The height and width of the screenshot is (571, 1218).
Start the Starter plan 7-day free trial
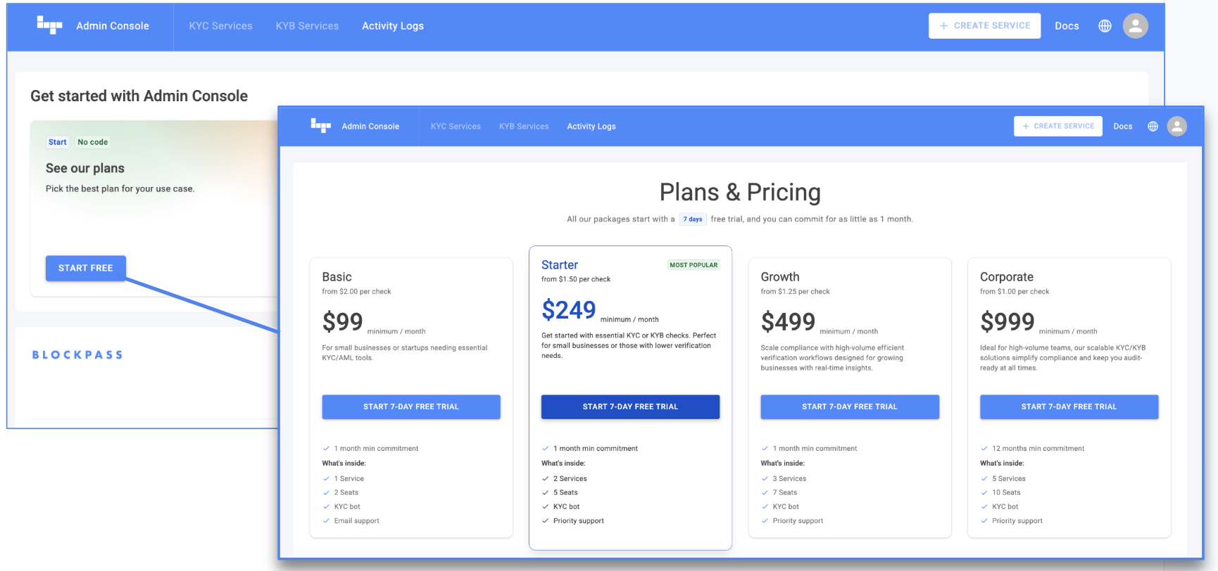pyautogui.click(x=630, y=406)
